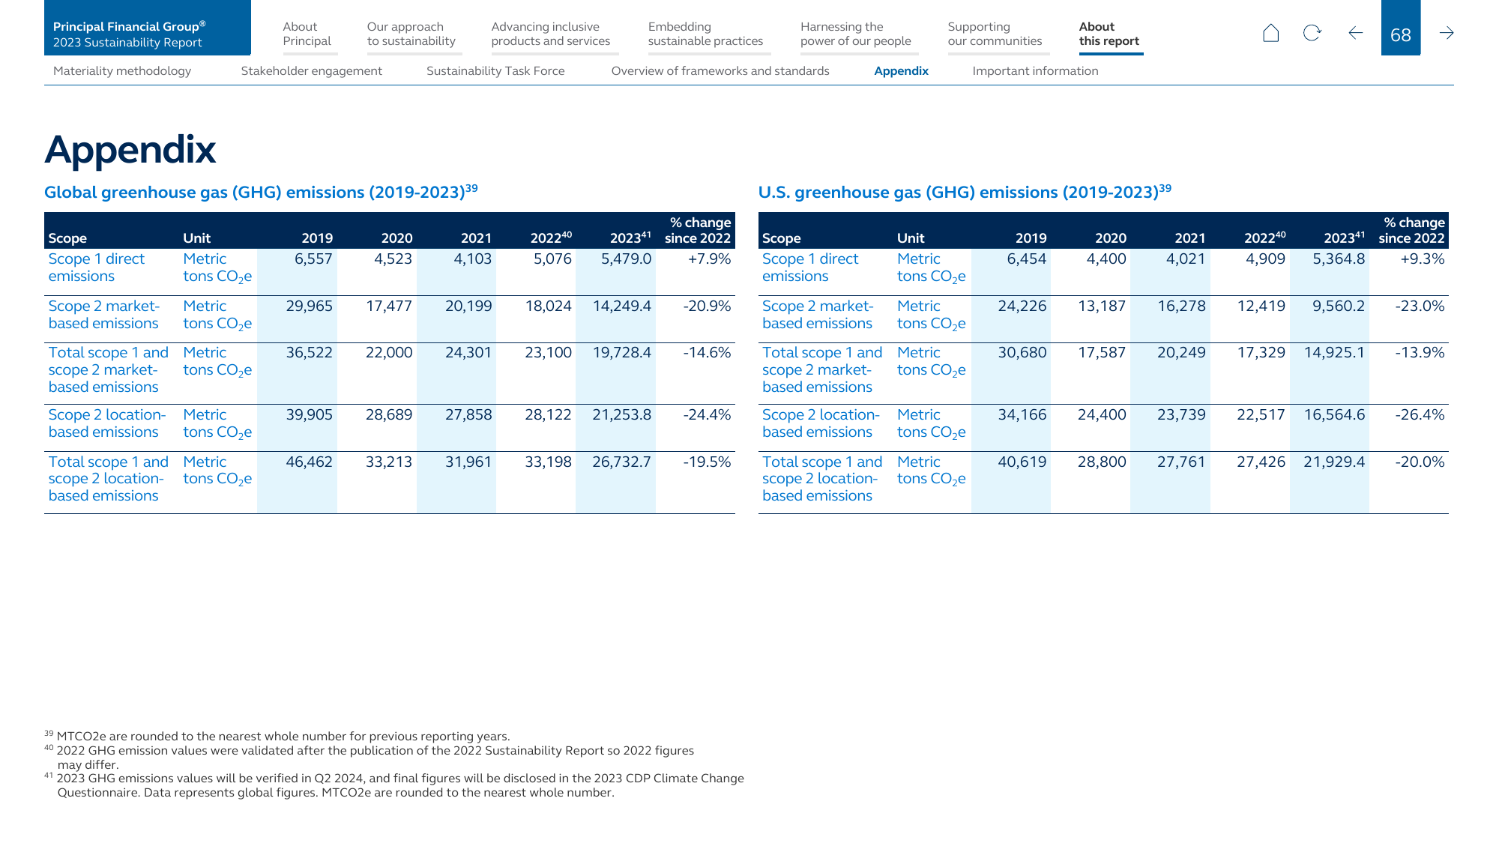1499x843 pixels.
Task: Click the page number 68 box
Action: [x=1401, y=28]
